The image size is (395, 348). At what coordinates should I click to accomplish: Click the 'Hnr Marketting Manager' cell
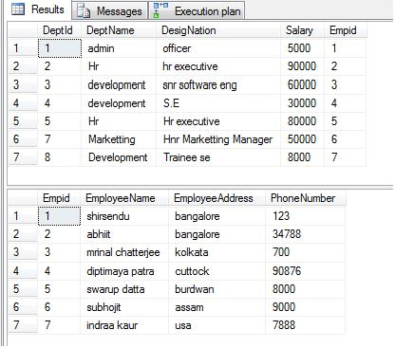(x=218, y=139)
